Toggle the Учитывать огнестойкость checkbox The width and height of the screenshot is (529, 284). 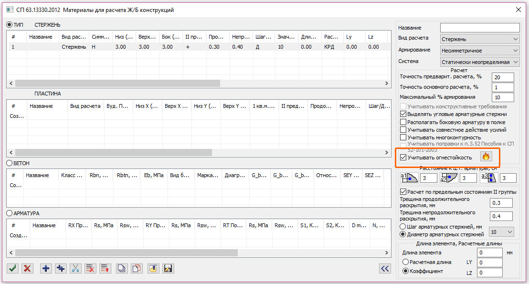click(403, 158)
